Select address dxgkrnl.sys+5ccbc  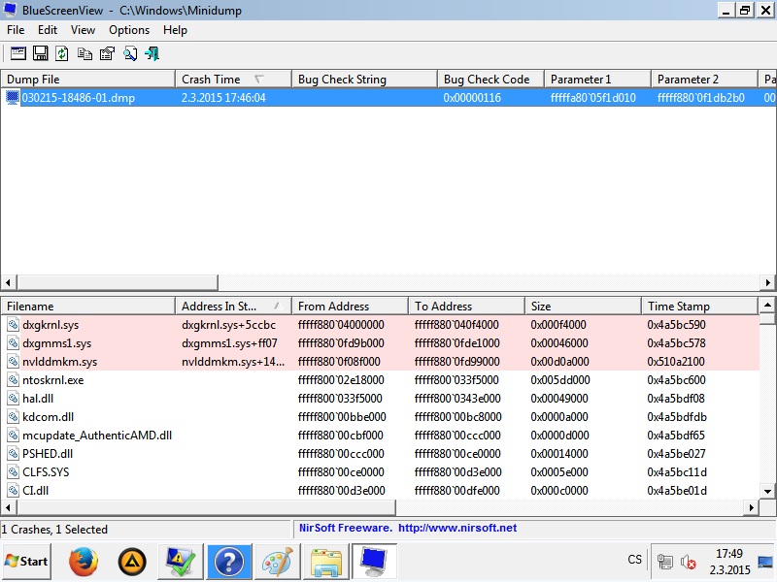click(x=228, y=325)
